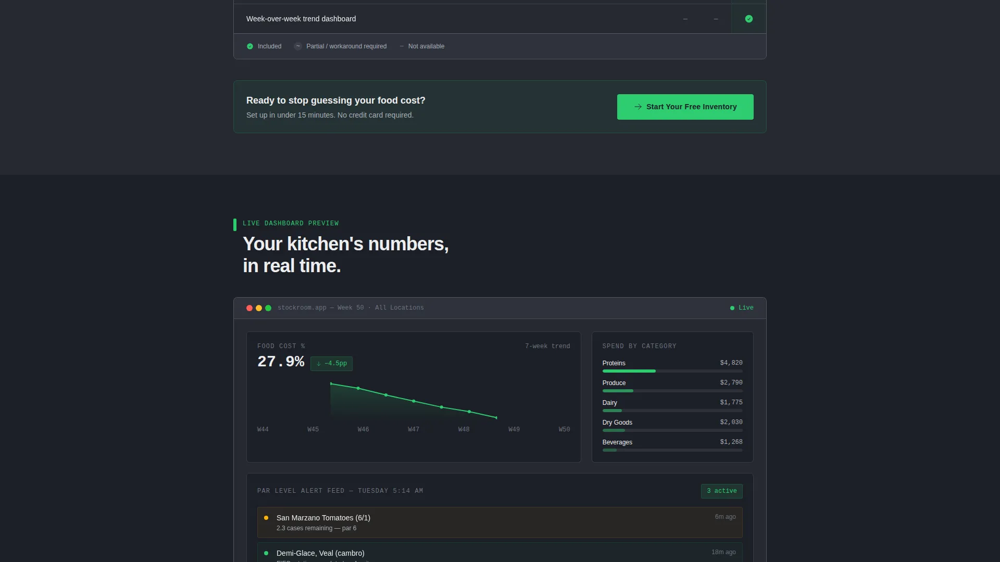Click the Partial / workaround tilde icon
The width and height of the screenshot is (1000, 562).
pyautogui.click(x=298, y=46)
